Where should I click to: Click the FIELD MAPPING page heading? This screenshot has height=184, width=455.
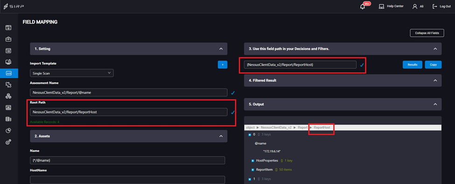point(40,22)
